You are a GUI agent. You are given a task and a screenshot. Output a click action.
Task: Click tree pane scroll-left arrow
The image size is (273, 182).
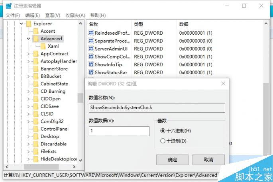click(x=7, y=167)
